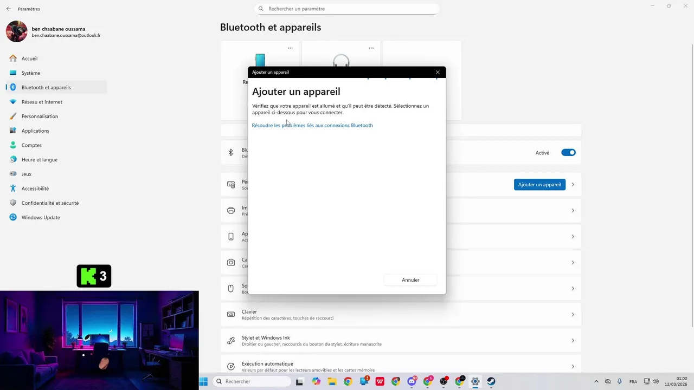694x390 pixels.
Task: Click the Heure et langue globe icon
Action: coord(13,160)
